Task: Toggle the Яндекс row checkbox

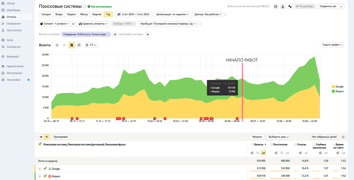Action: click(45, 176)
